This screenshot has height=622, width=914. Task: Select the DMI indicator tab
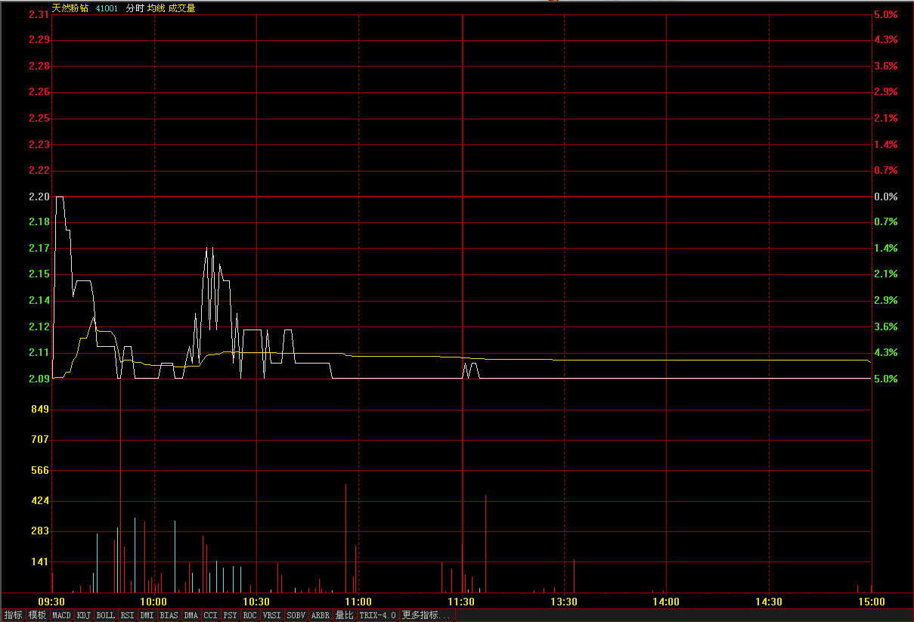(147, 615)
